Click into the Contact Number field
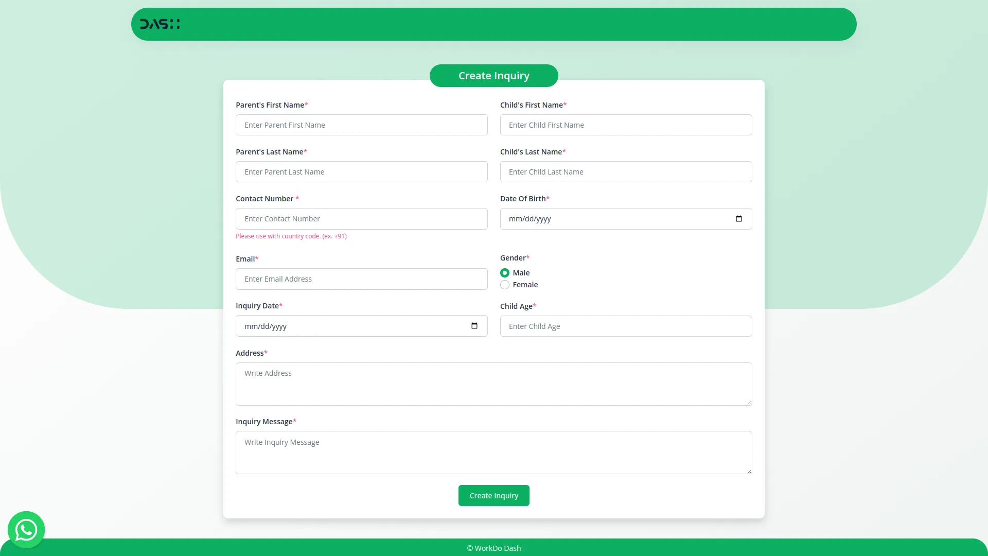Viewport: 988px width, 556px height. (x=361, y=219)
